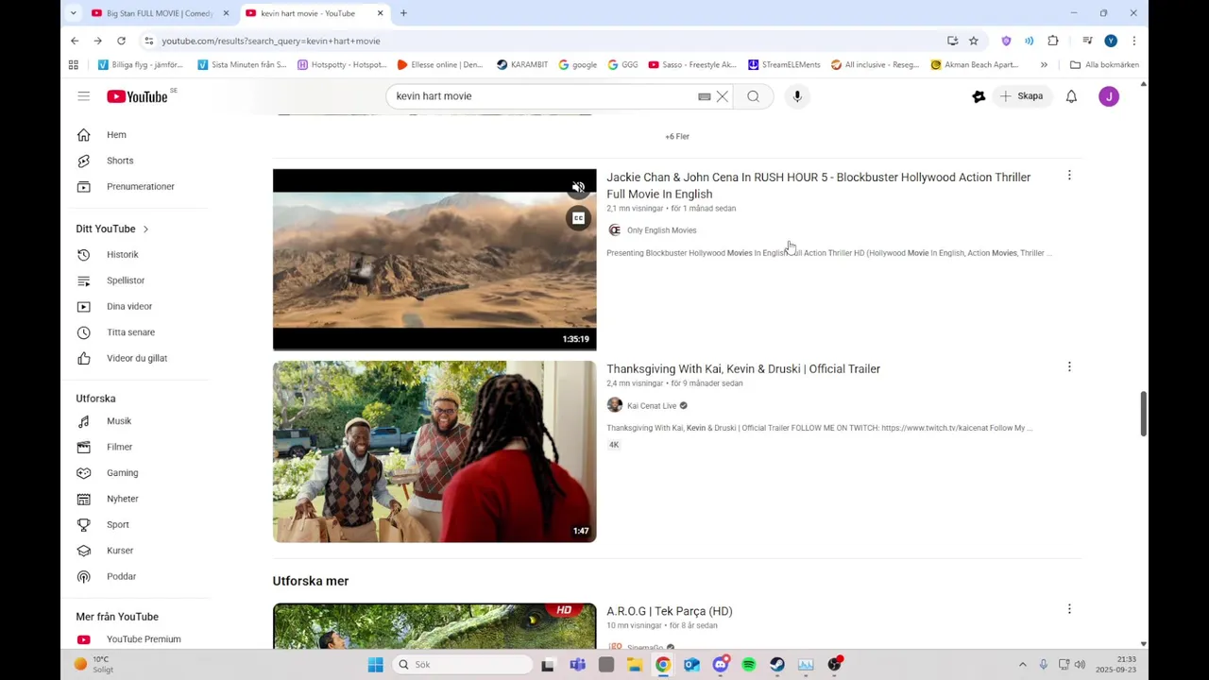The height and width of the screenshot is (680, 1209).
Task: Show more bookmarks with the chevron
Action: (x=1044, y=65)
